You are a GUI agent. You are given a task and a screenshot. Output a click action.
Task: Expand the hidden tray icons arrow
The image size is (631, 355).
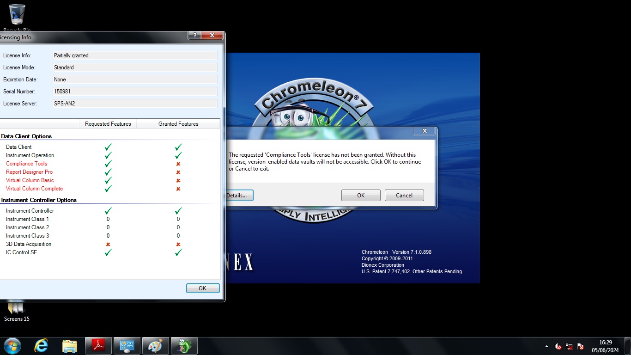tap(547, 346)
